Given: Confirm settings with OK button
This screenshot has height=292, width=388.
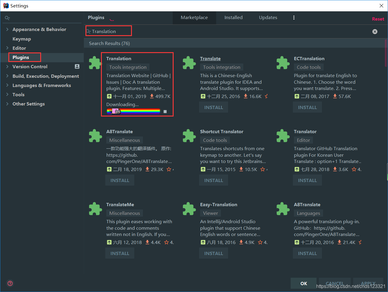Looking at the screenshot, I should pyautogui.click(x=304, y=283).
